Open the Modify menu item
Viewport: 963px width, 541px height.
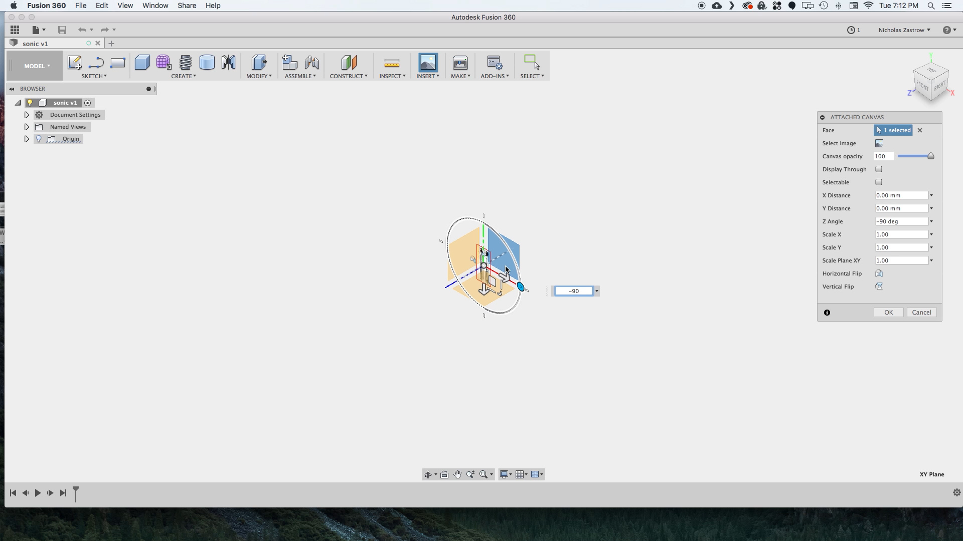[259, 76]
